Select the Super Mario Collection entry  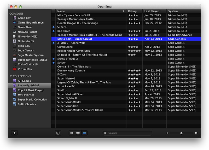[x=32, y=100]
